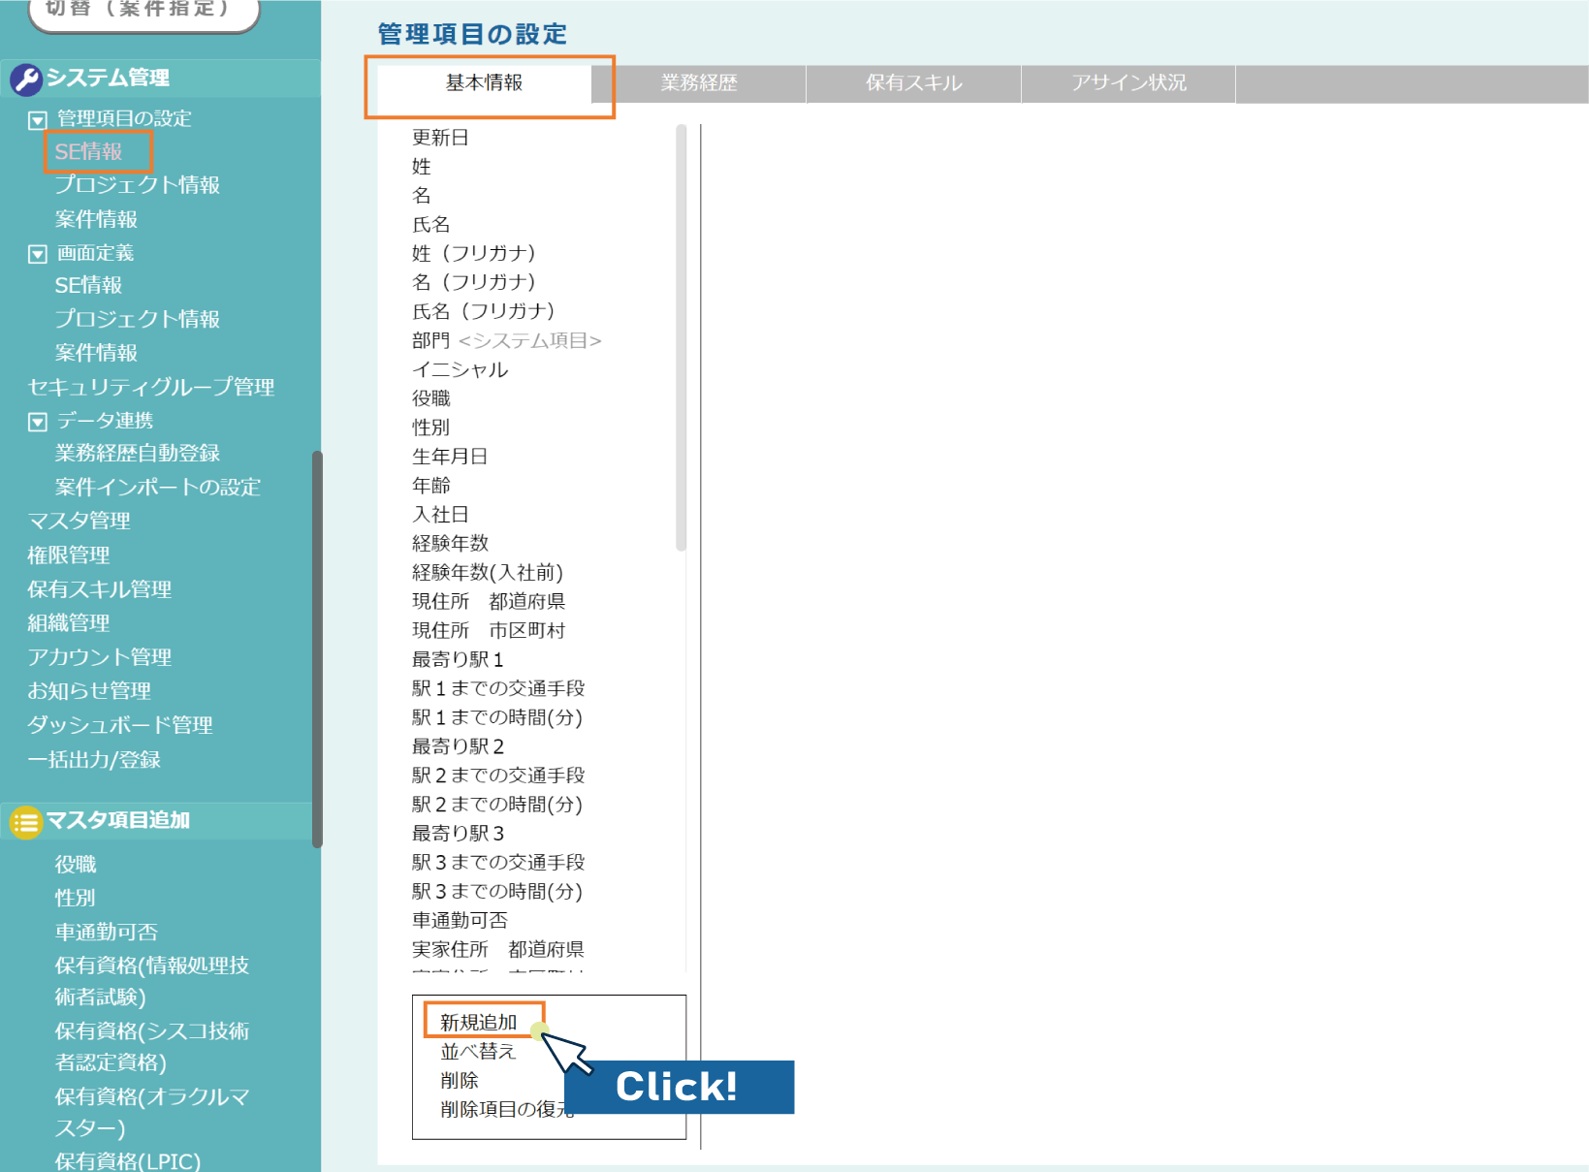Click the wrench icon beside システム管理

click(x=25, y=79)
